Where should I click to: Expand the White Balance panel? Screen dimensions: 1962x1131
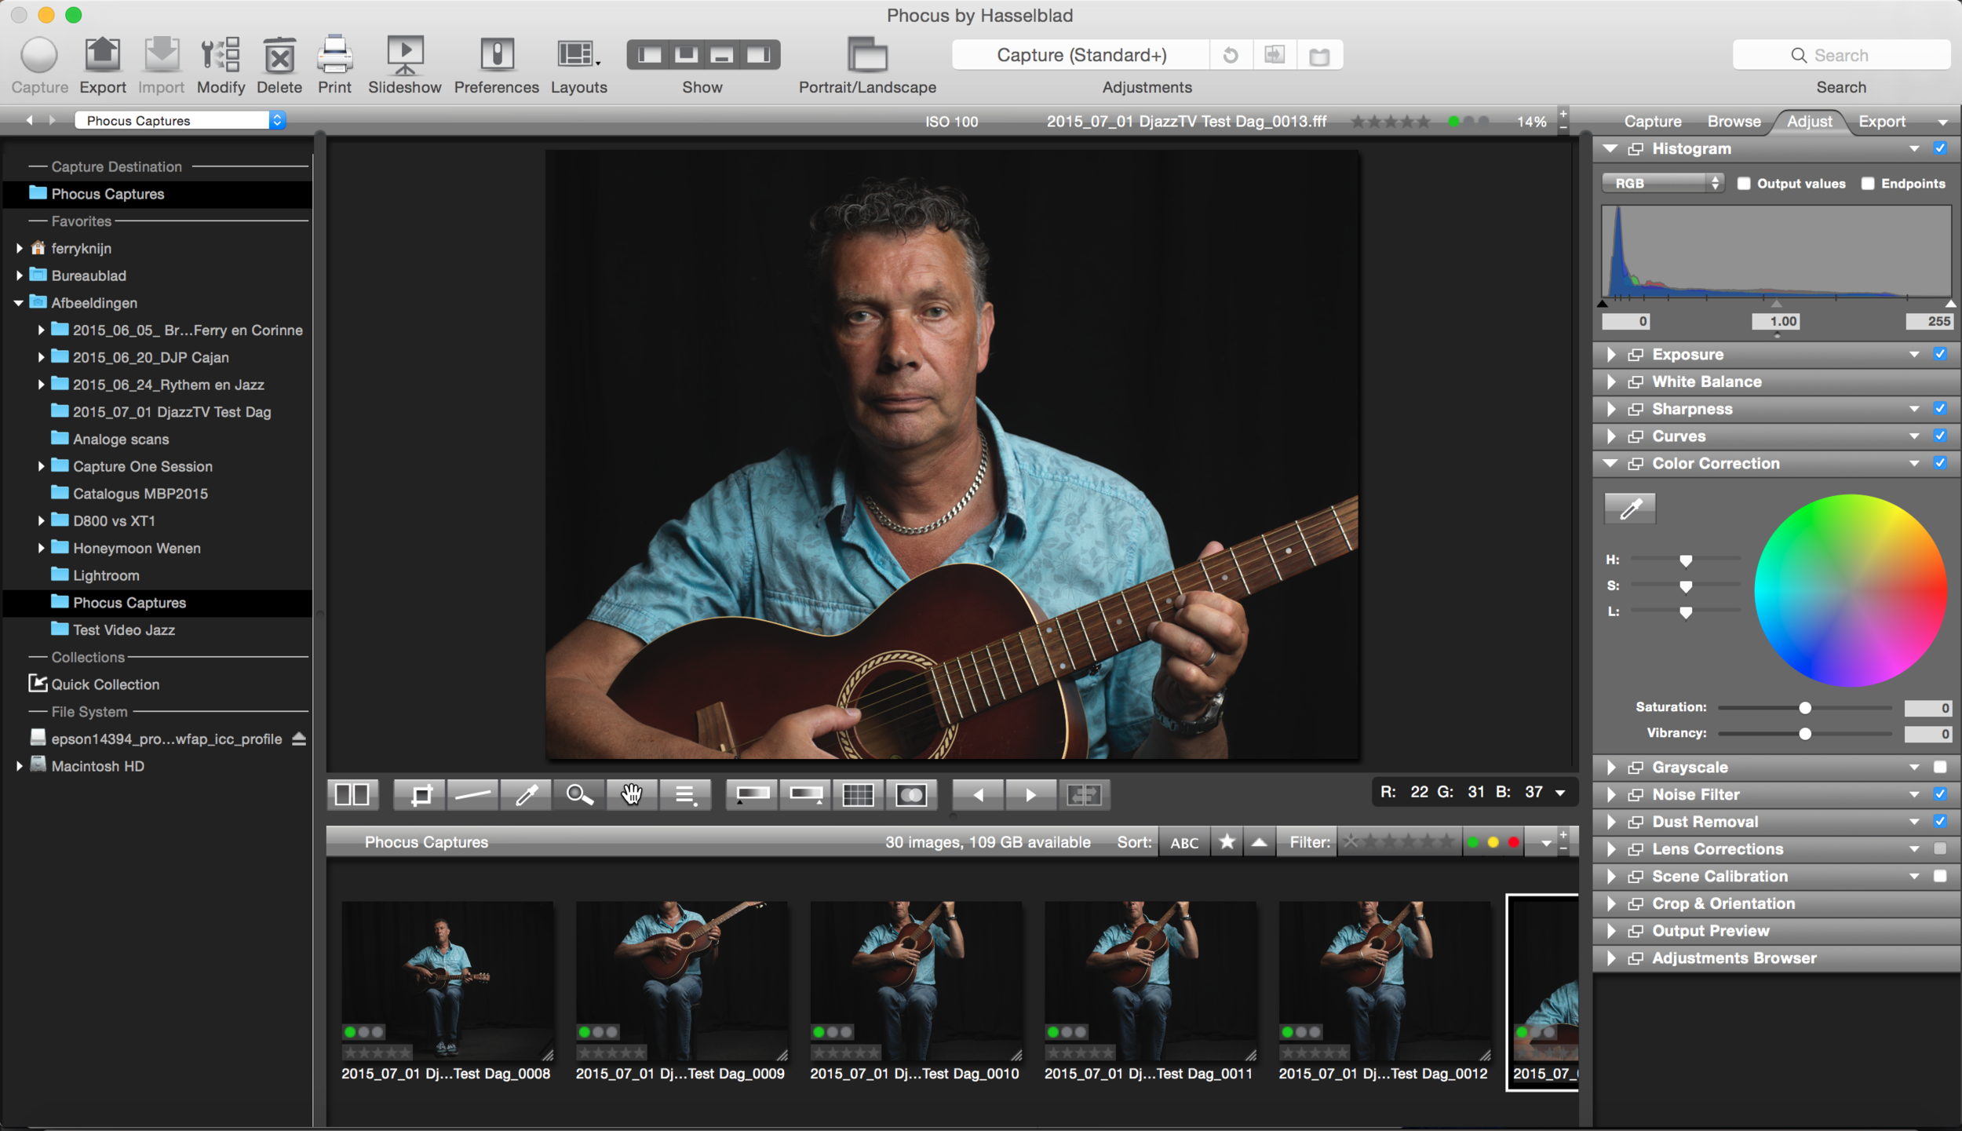tap(1611, 381)
